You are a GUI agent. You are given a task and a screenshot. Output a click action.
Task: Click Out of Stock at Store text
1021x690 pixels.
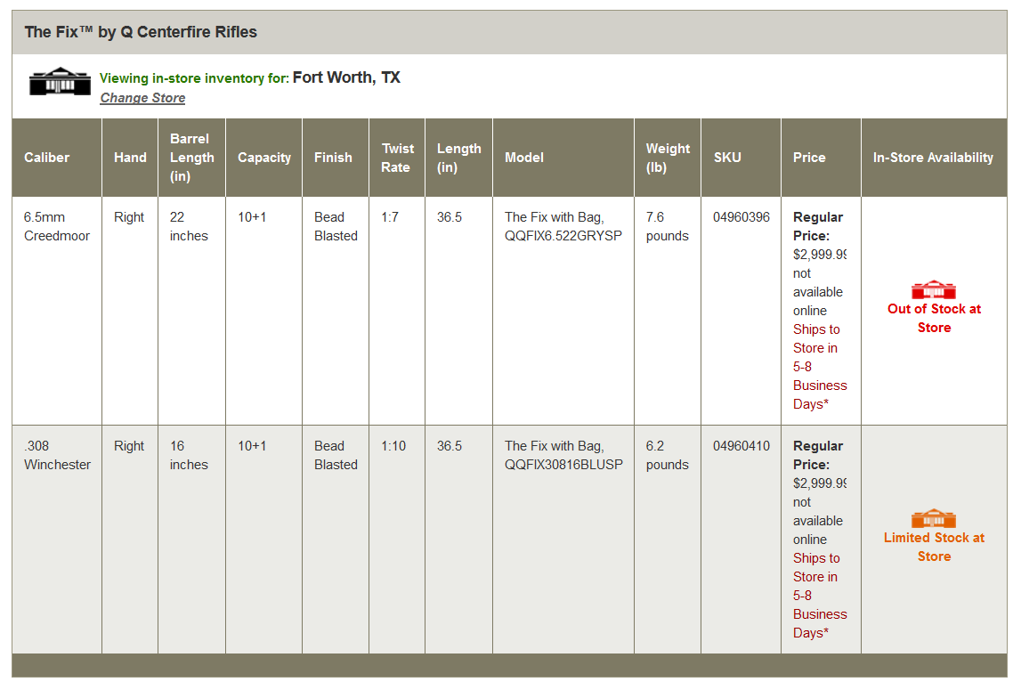934,318
